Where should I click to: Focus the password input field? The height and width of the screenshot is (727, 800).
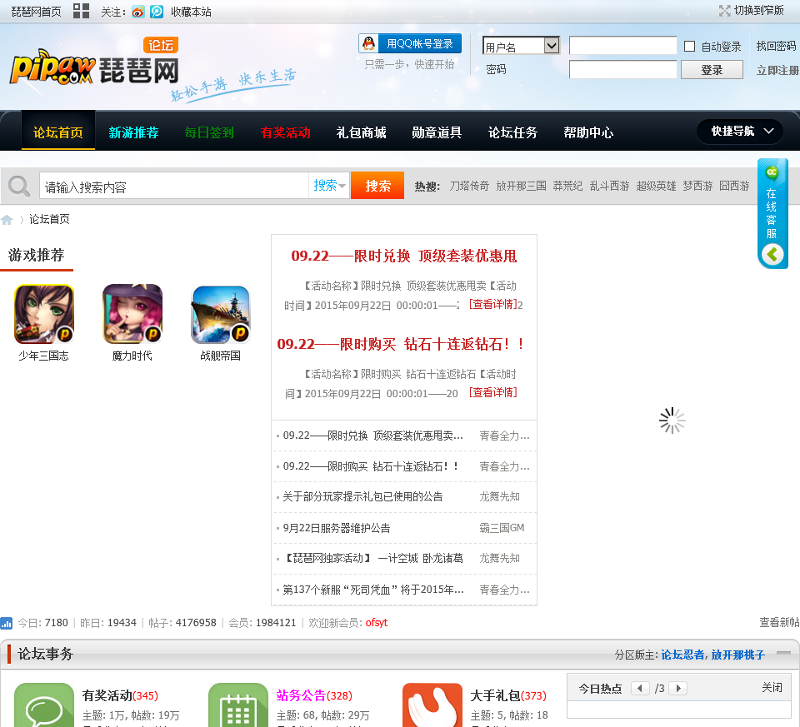623,69
